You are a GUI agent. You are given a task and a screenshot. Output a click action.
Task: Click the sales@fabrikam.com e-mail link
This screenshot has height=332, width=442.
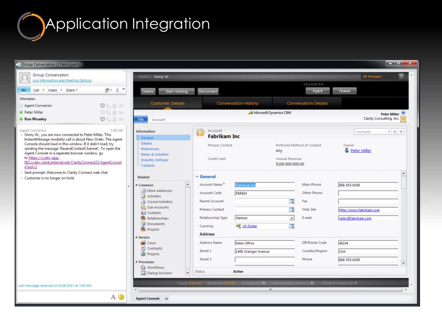pos(355,218)
